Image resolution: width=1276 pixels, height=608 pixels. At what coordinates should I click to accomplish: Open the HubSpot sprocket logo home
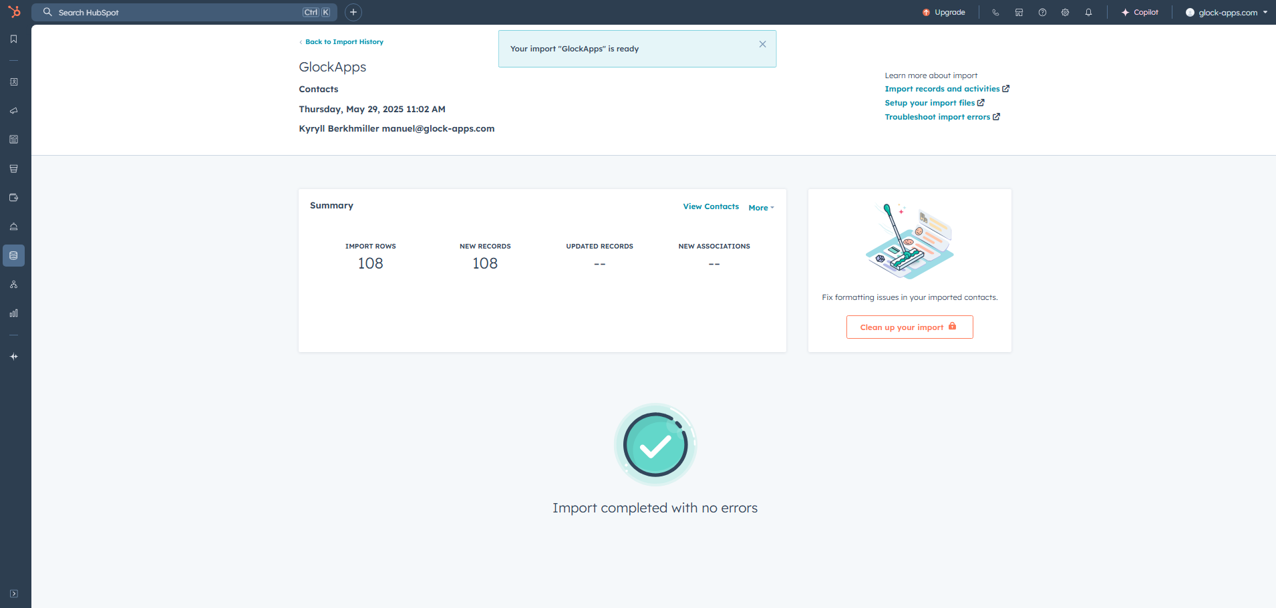point(14,12)
